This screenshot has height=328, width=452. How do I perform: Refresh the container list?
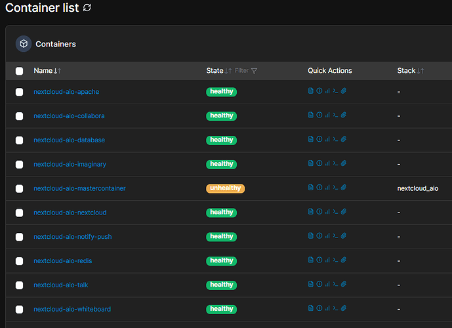click(87, 8)
